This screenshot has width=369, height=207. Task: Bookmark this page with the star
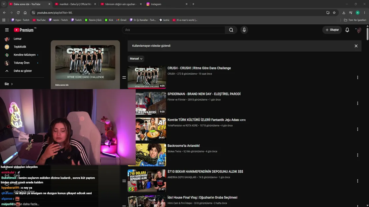[334, 13]
